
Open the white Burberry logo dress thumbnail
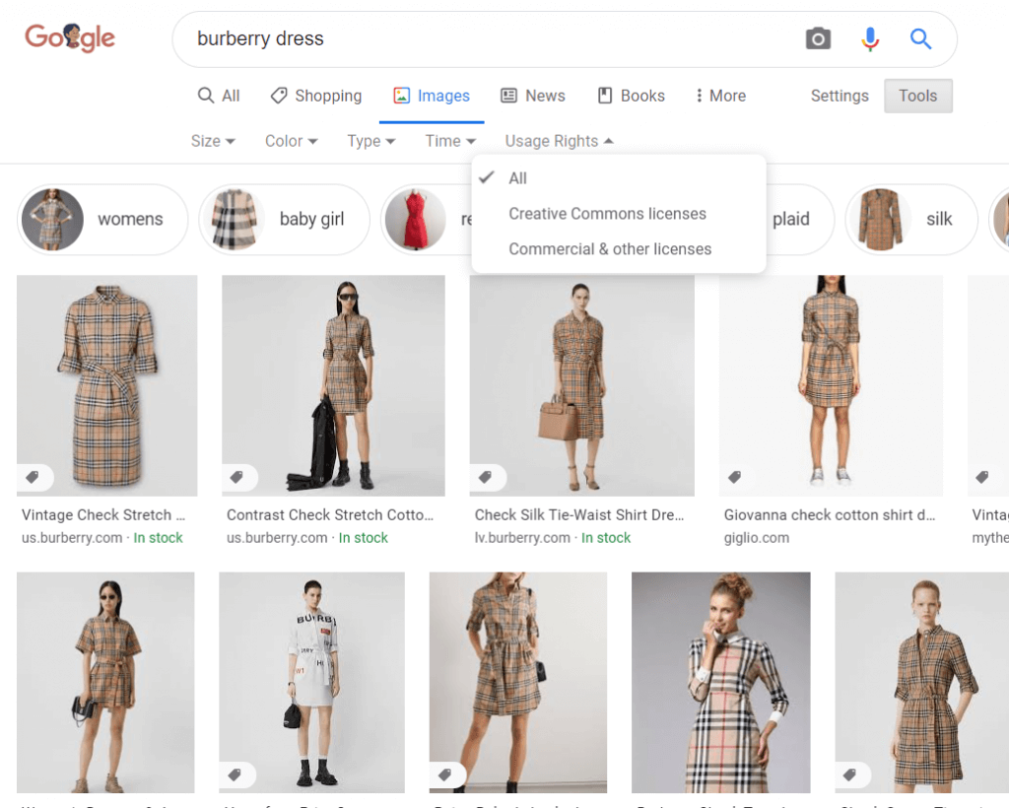click(312, 683)
